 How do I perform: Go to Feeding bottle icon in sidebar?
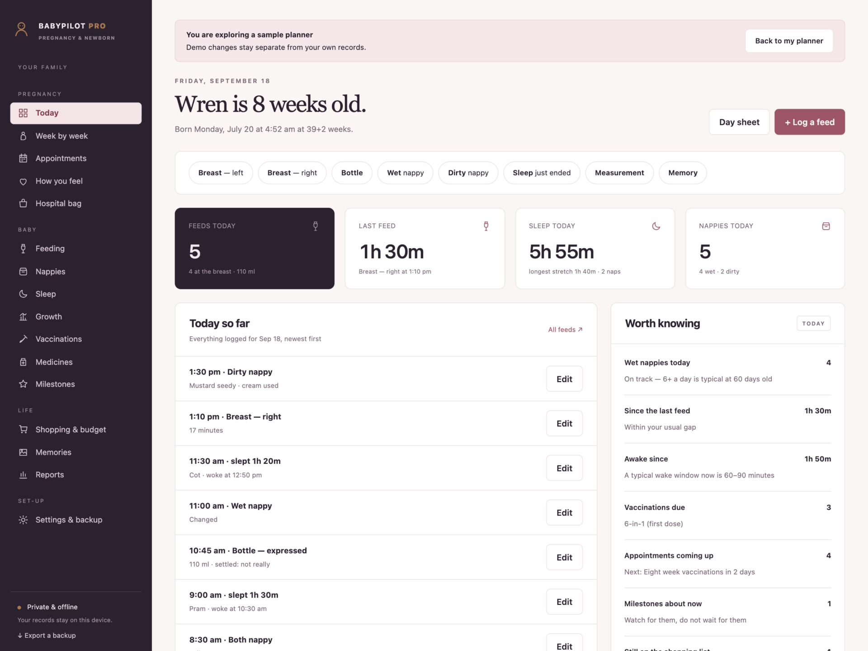pyautogui.click(x=23, y=249)
